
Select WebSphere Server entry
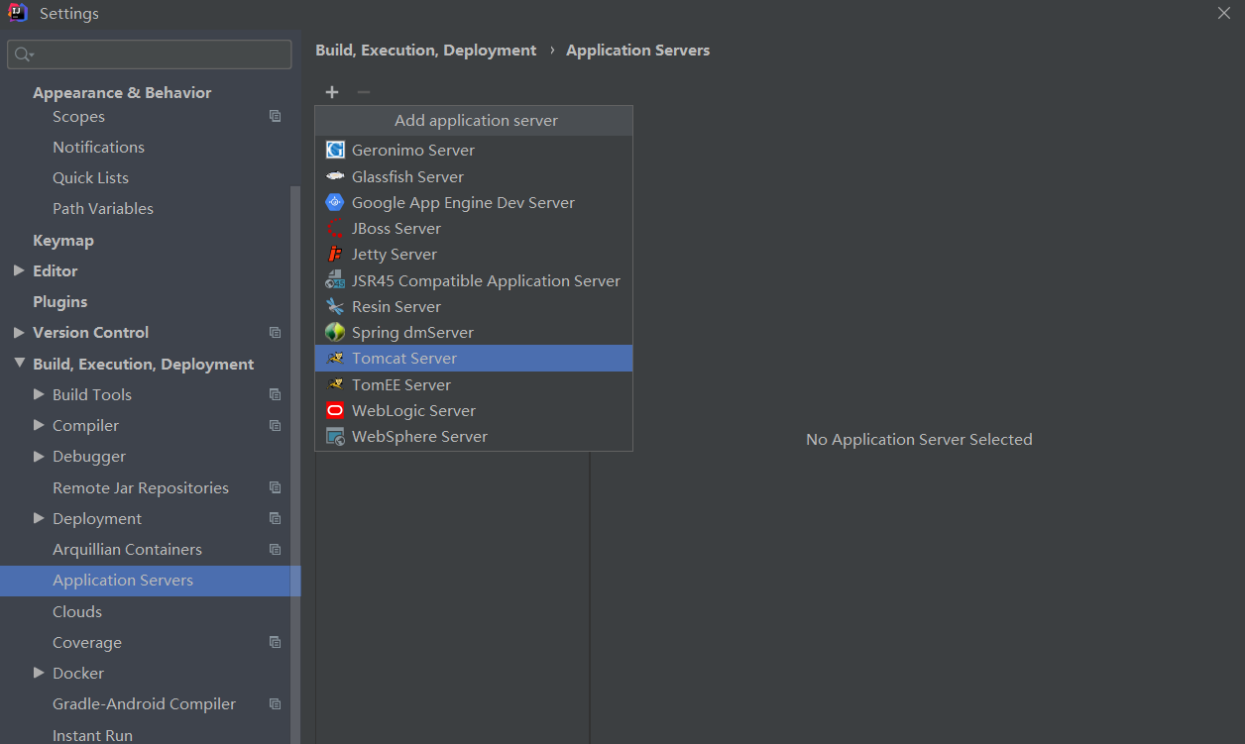click(x=474, y=436)
